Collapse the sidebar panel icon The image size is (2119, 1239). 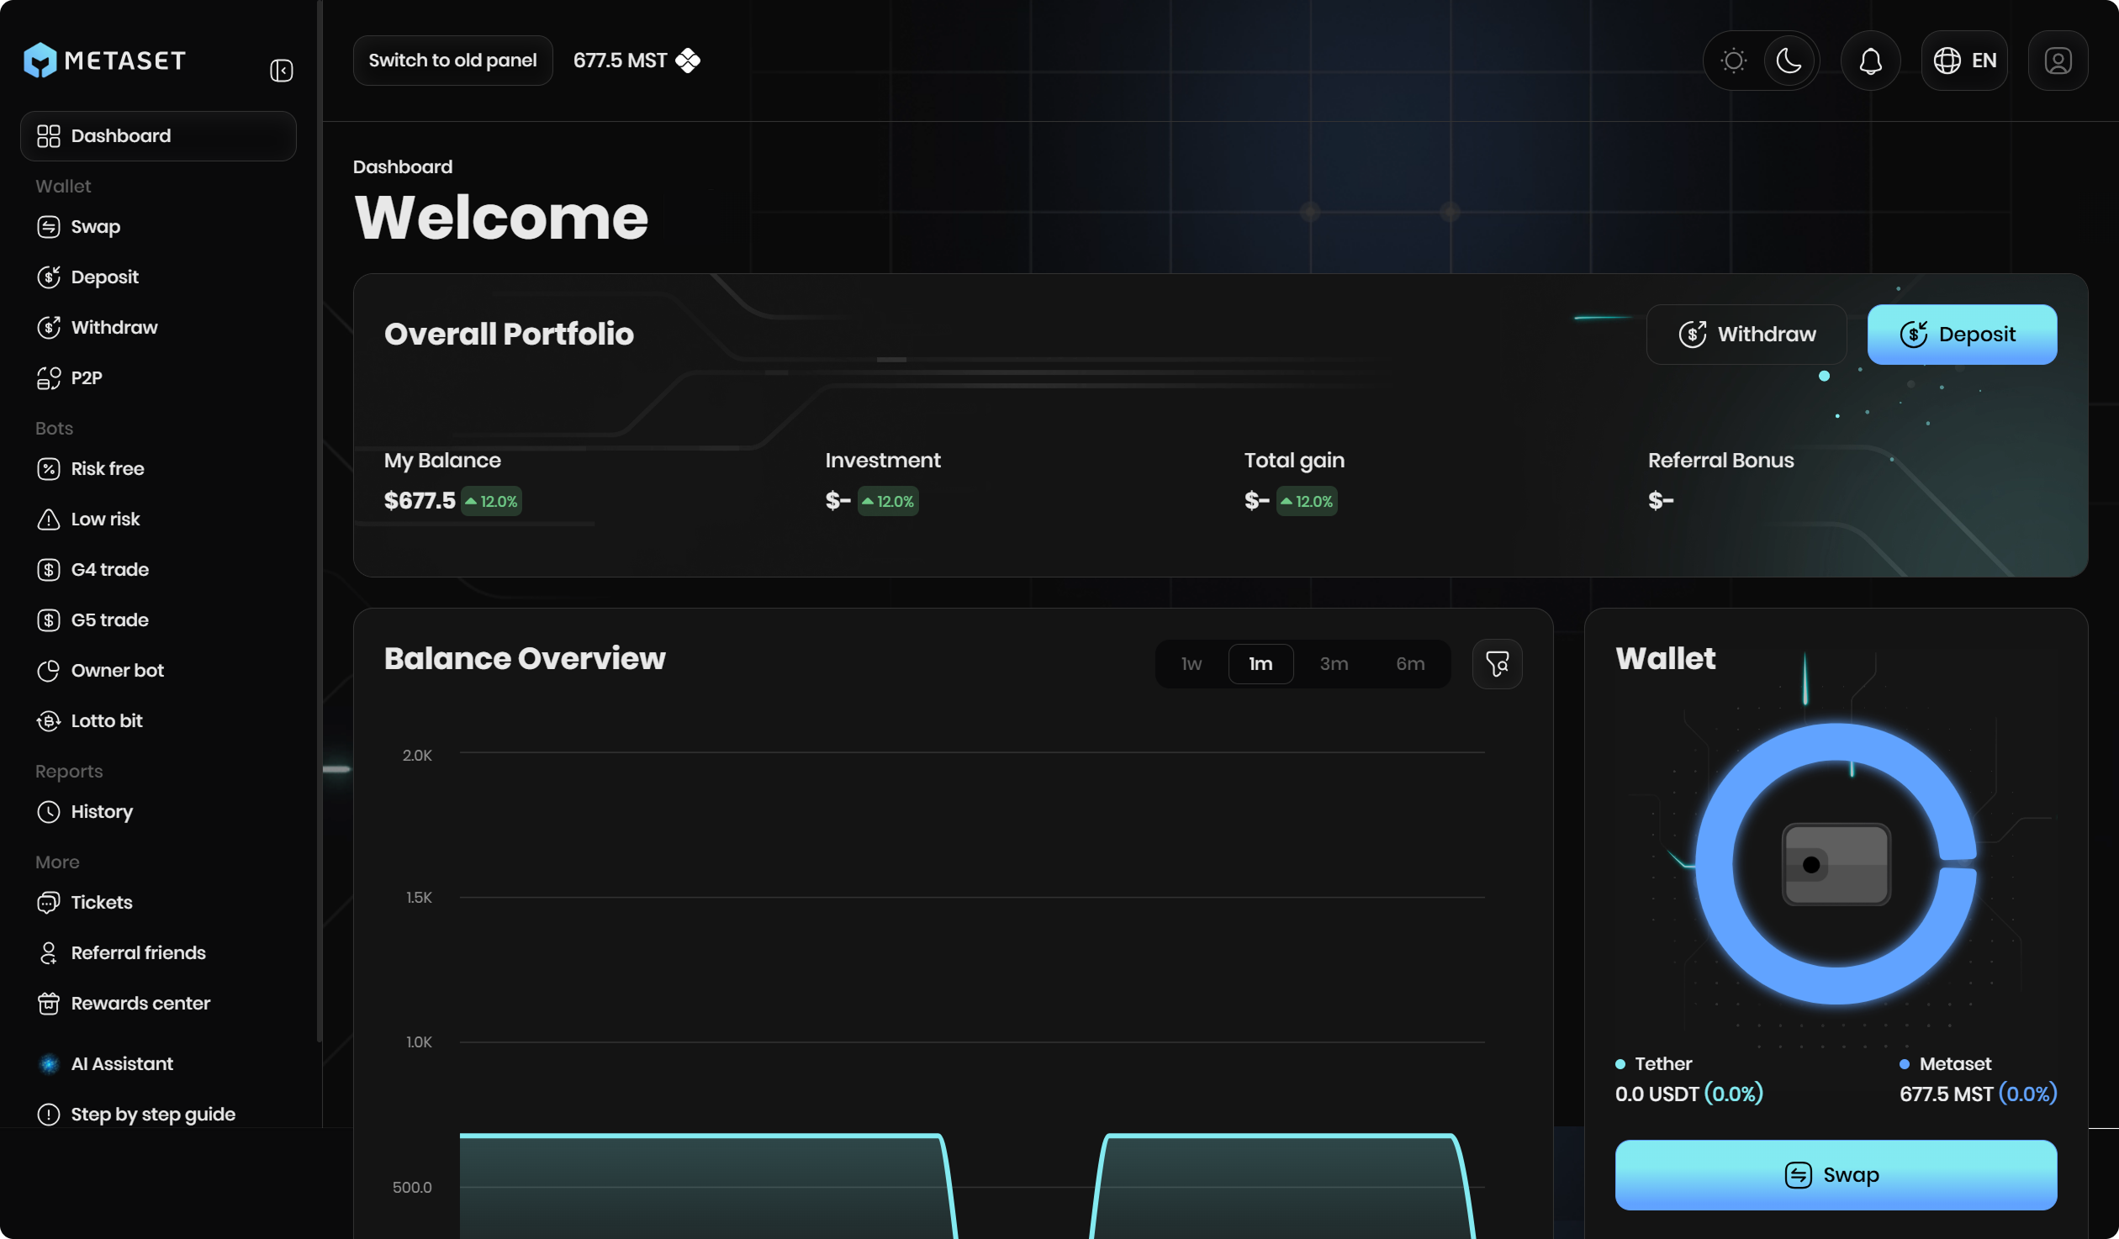point(281,71)
